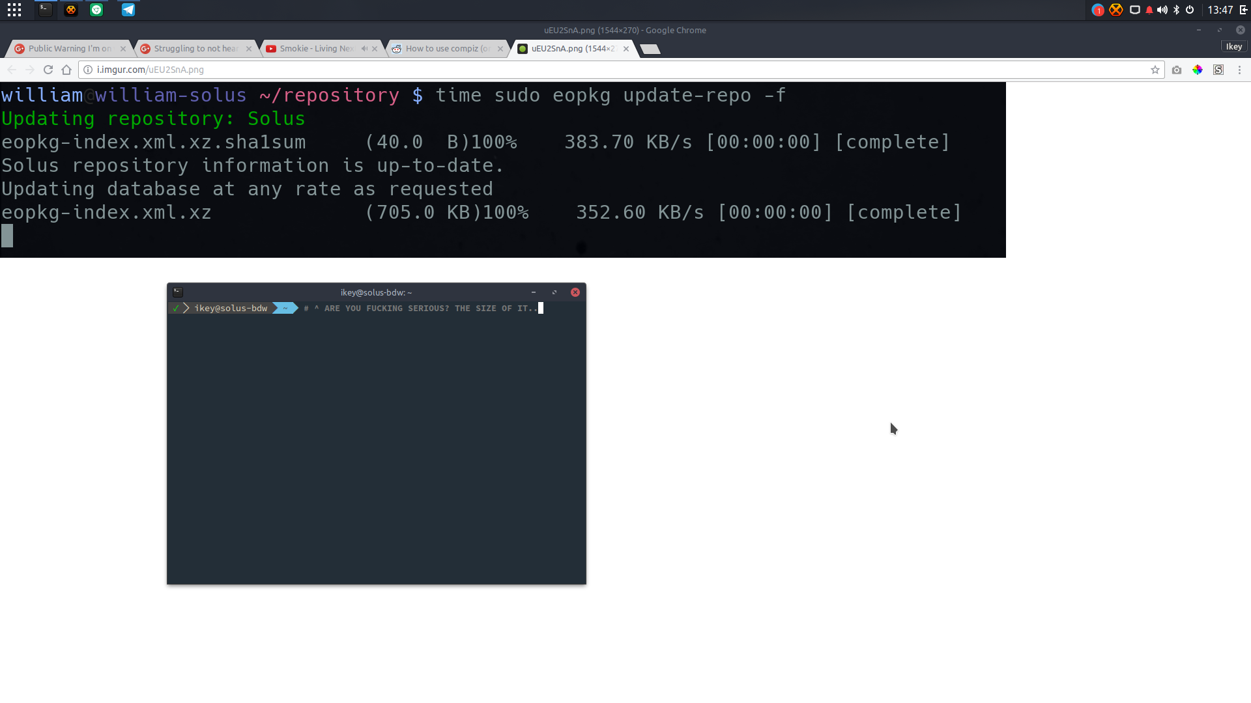Switch to the 'How to use compiz' Reddit tab
The width and height of the screenshot is (1251, 703).
tap(447, 48)
